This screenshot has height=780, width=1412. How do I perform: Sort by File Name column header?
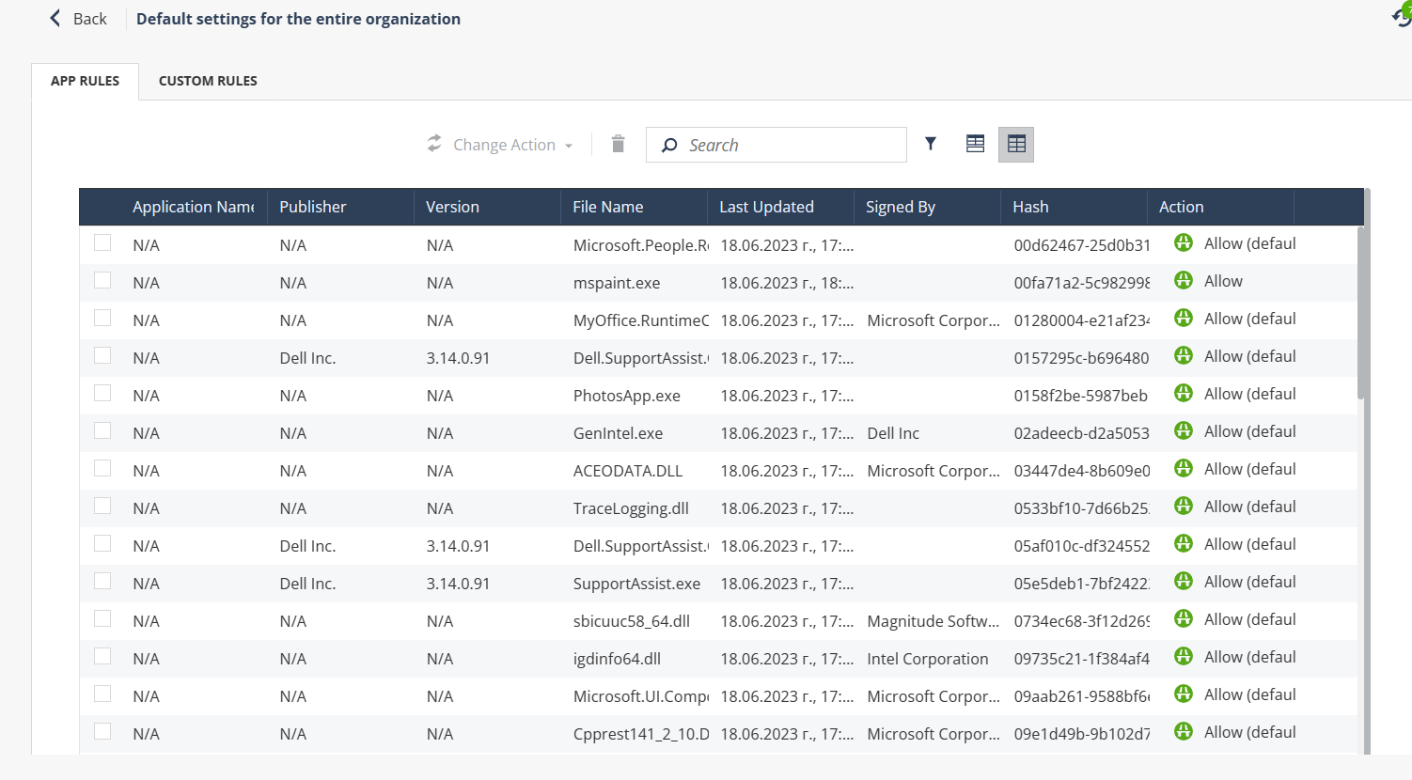coord(608,207)
